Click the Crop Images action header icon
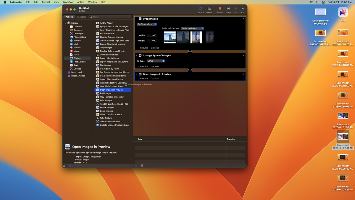 [x=140, y=19]
